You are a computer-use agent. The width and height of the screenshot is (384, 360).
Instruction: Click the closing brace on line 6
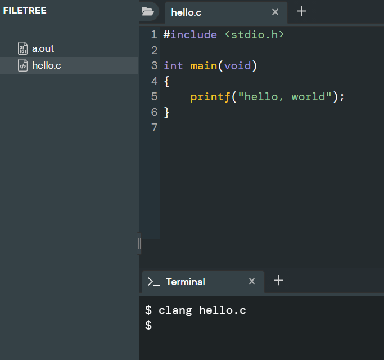(x=166, y=112)
